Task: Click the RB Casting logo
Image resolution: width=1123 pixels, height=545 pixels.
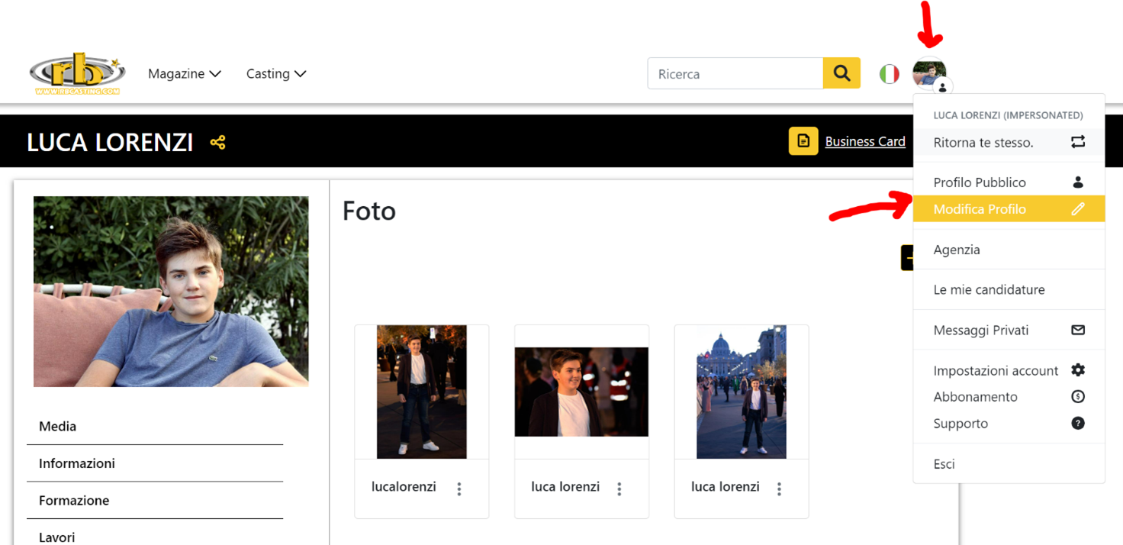Action: (x=78, y=73)
